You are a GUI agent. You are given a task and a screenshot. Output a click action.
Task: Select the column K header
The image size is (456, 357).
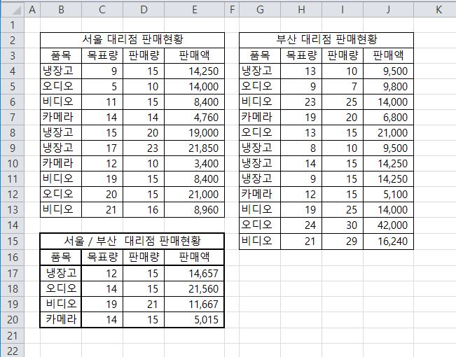[438, 9]
